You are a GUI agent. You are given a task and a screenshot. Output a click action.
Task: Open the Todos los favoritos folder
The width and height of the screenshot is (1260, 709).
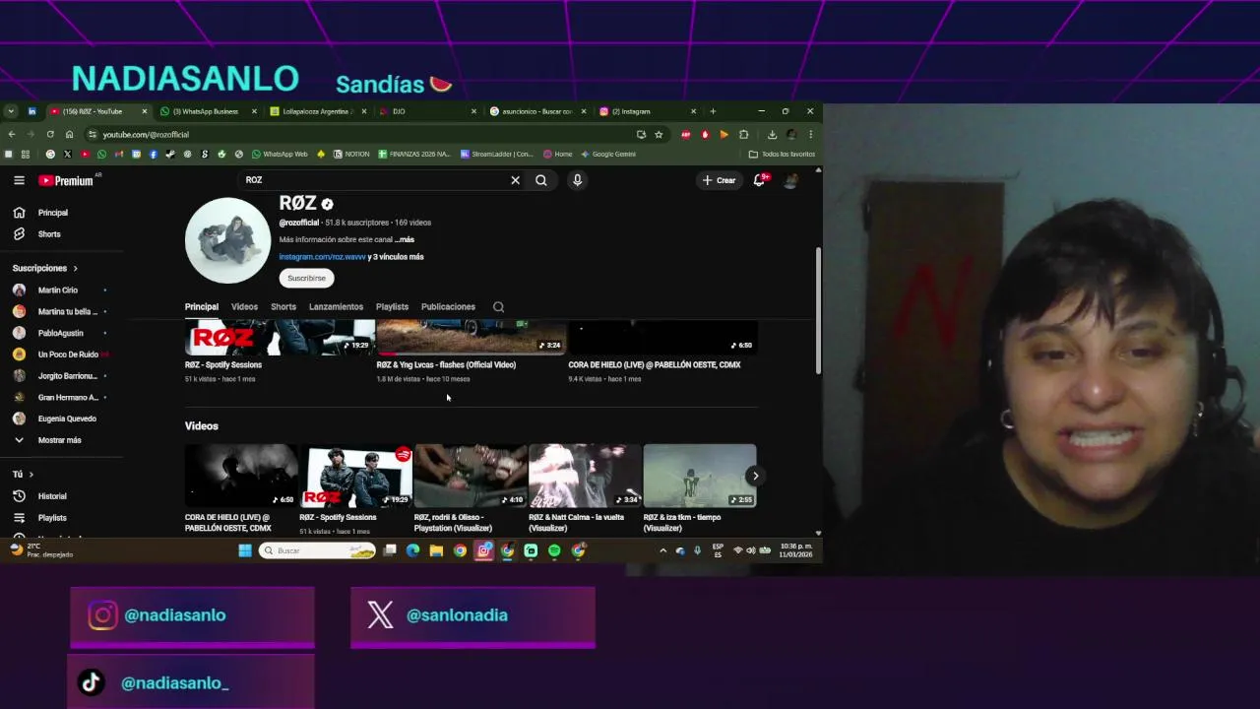pyautogui.click(x=782, y=154)
